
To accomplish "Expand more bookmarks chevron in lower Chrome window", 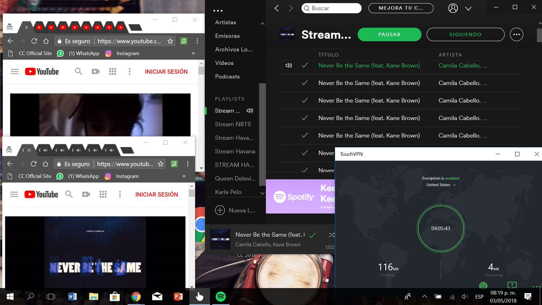I will tap(184, 176).
